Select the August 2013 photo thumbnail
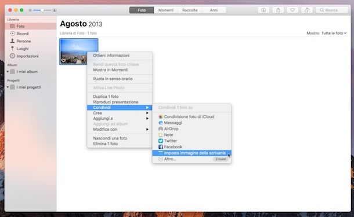 click(78, 52)
